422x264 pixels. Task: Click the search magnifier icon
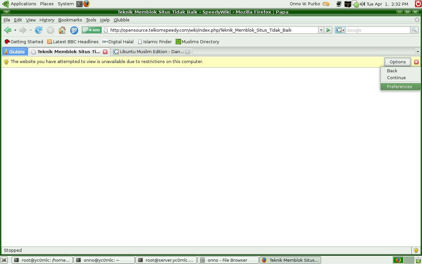click(414, 30)
